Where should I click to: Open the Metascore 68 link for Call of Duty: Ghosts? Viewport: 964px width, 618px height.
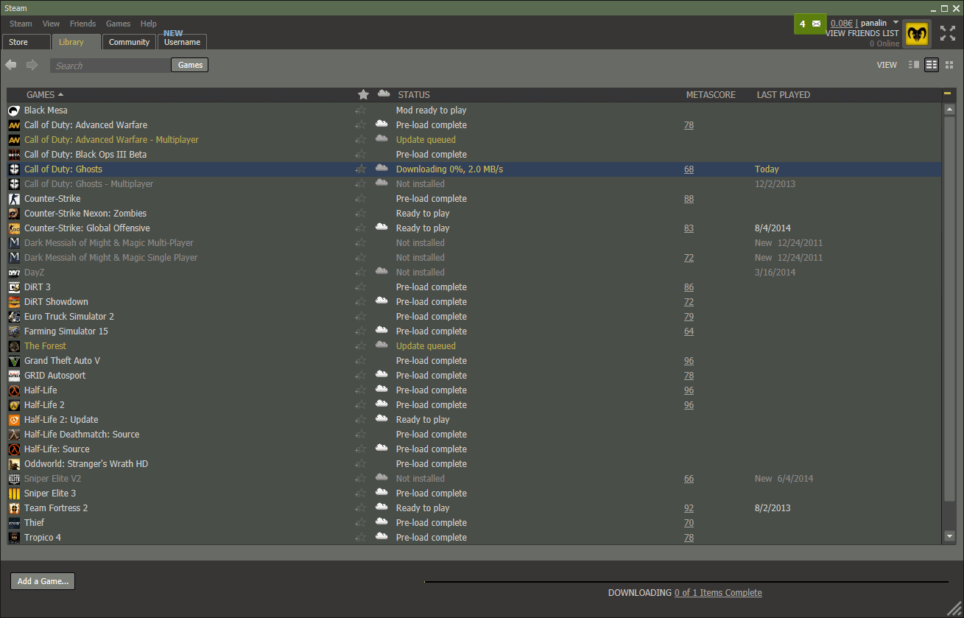pos(689,169)
